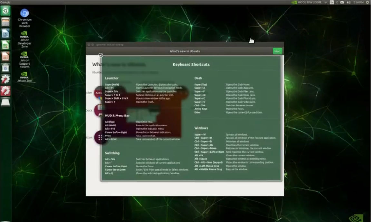Click 'Alt + Middle Mouse Drag' shortcut text
371x222 pixels.
[208, 169]
